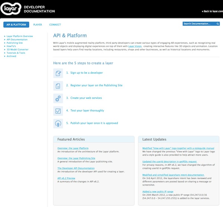Open 3D Model Converter in sidebar
This screenshot has width=223, height=207.
(x=17, y=50)
